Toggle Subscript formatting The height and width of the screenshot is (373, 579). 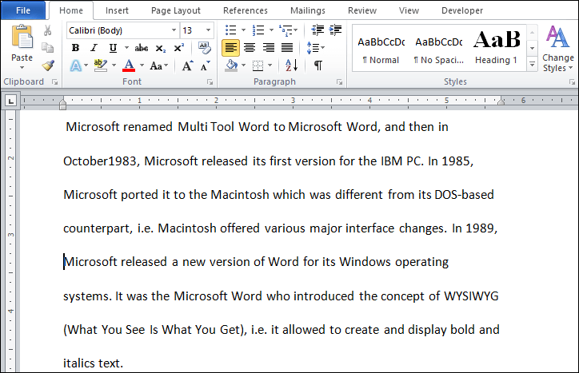point(160,49)
